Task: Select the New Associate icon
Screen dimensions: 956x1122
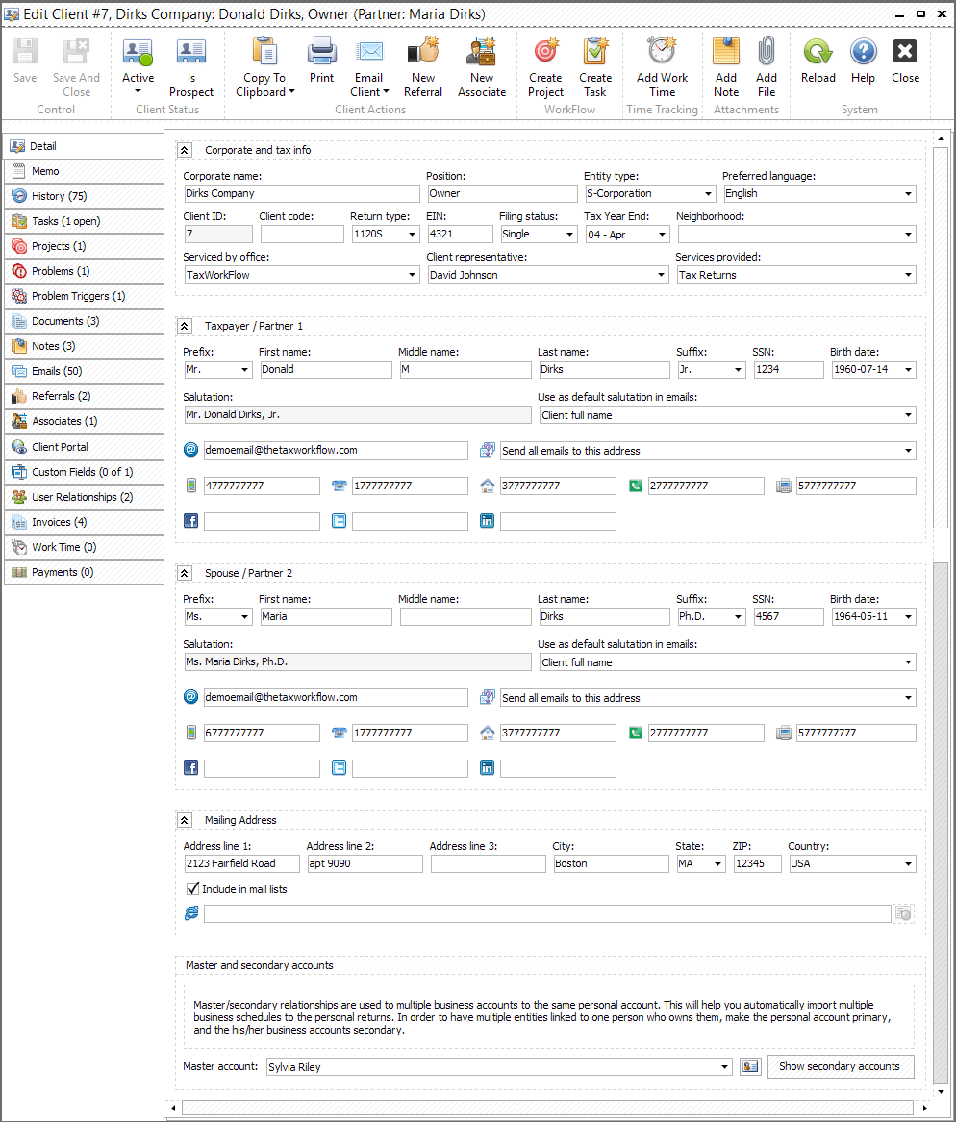Action: [481, 63]
